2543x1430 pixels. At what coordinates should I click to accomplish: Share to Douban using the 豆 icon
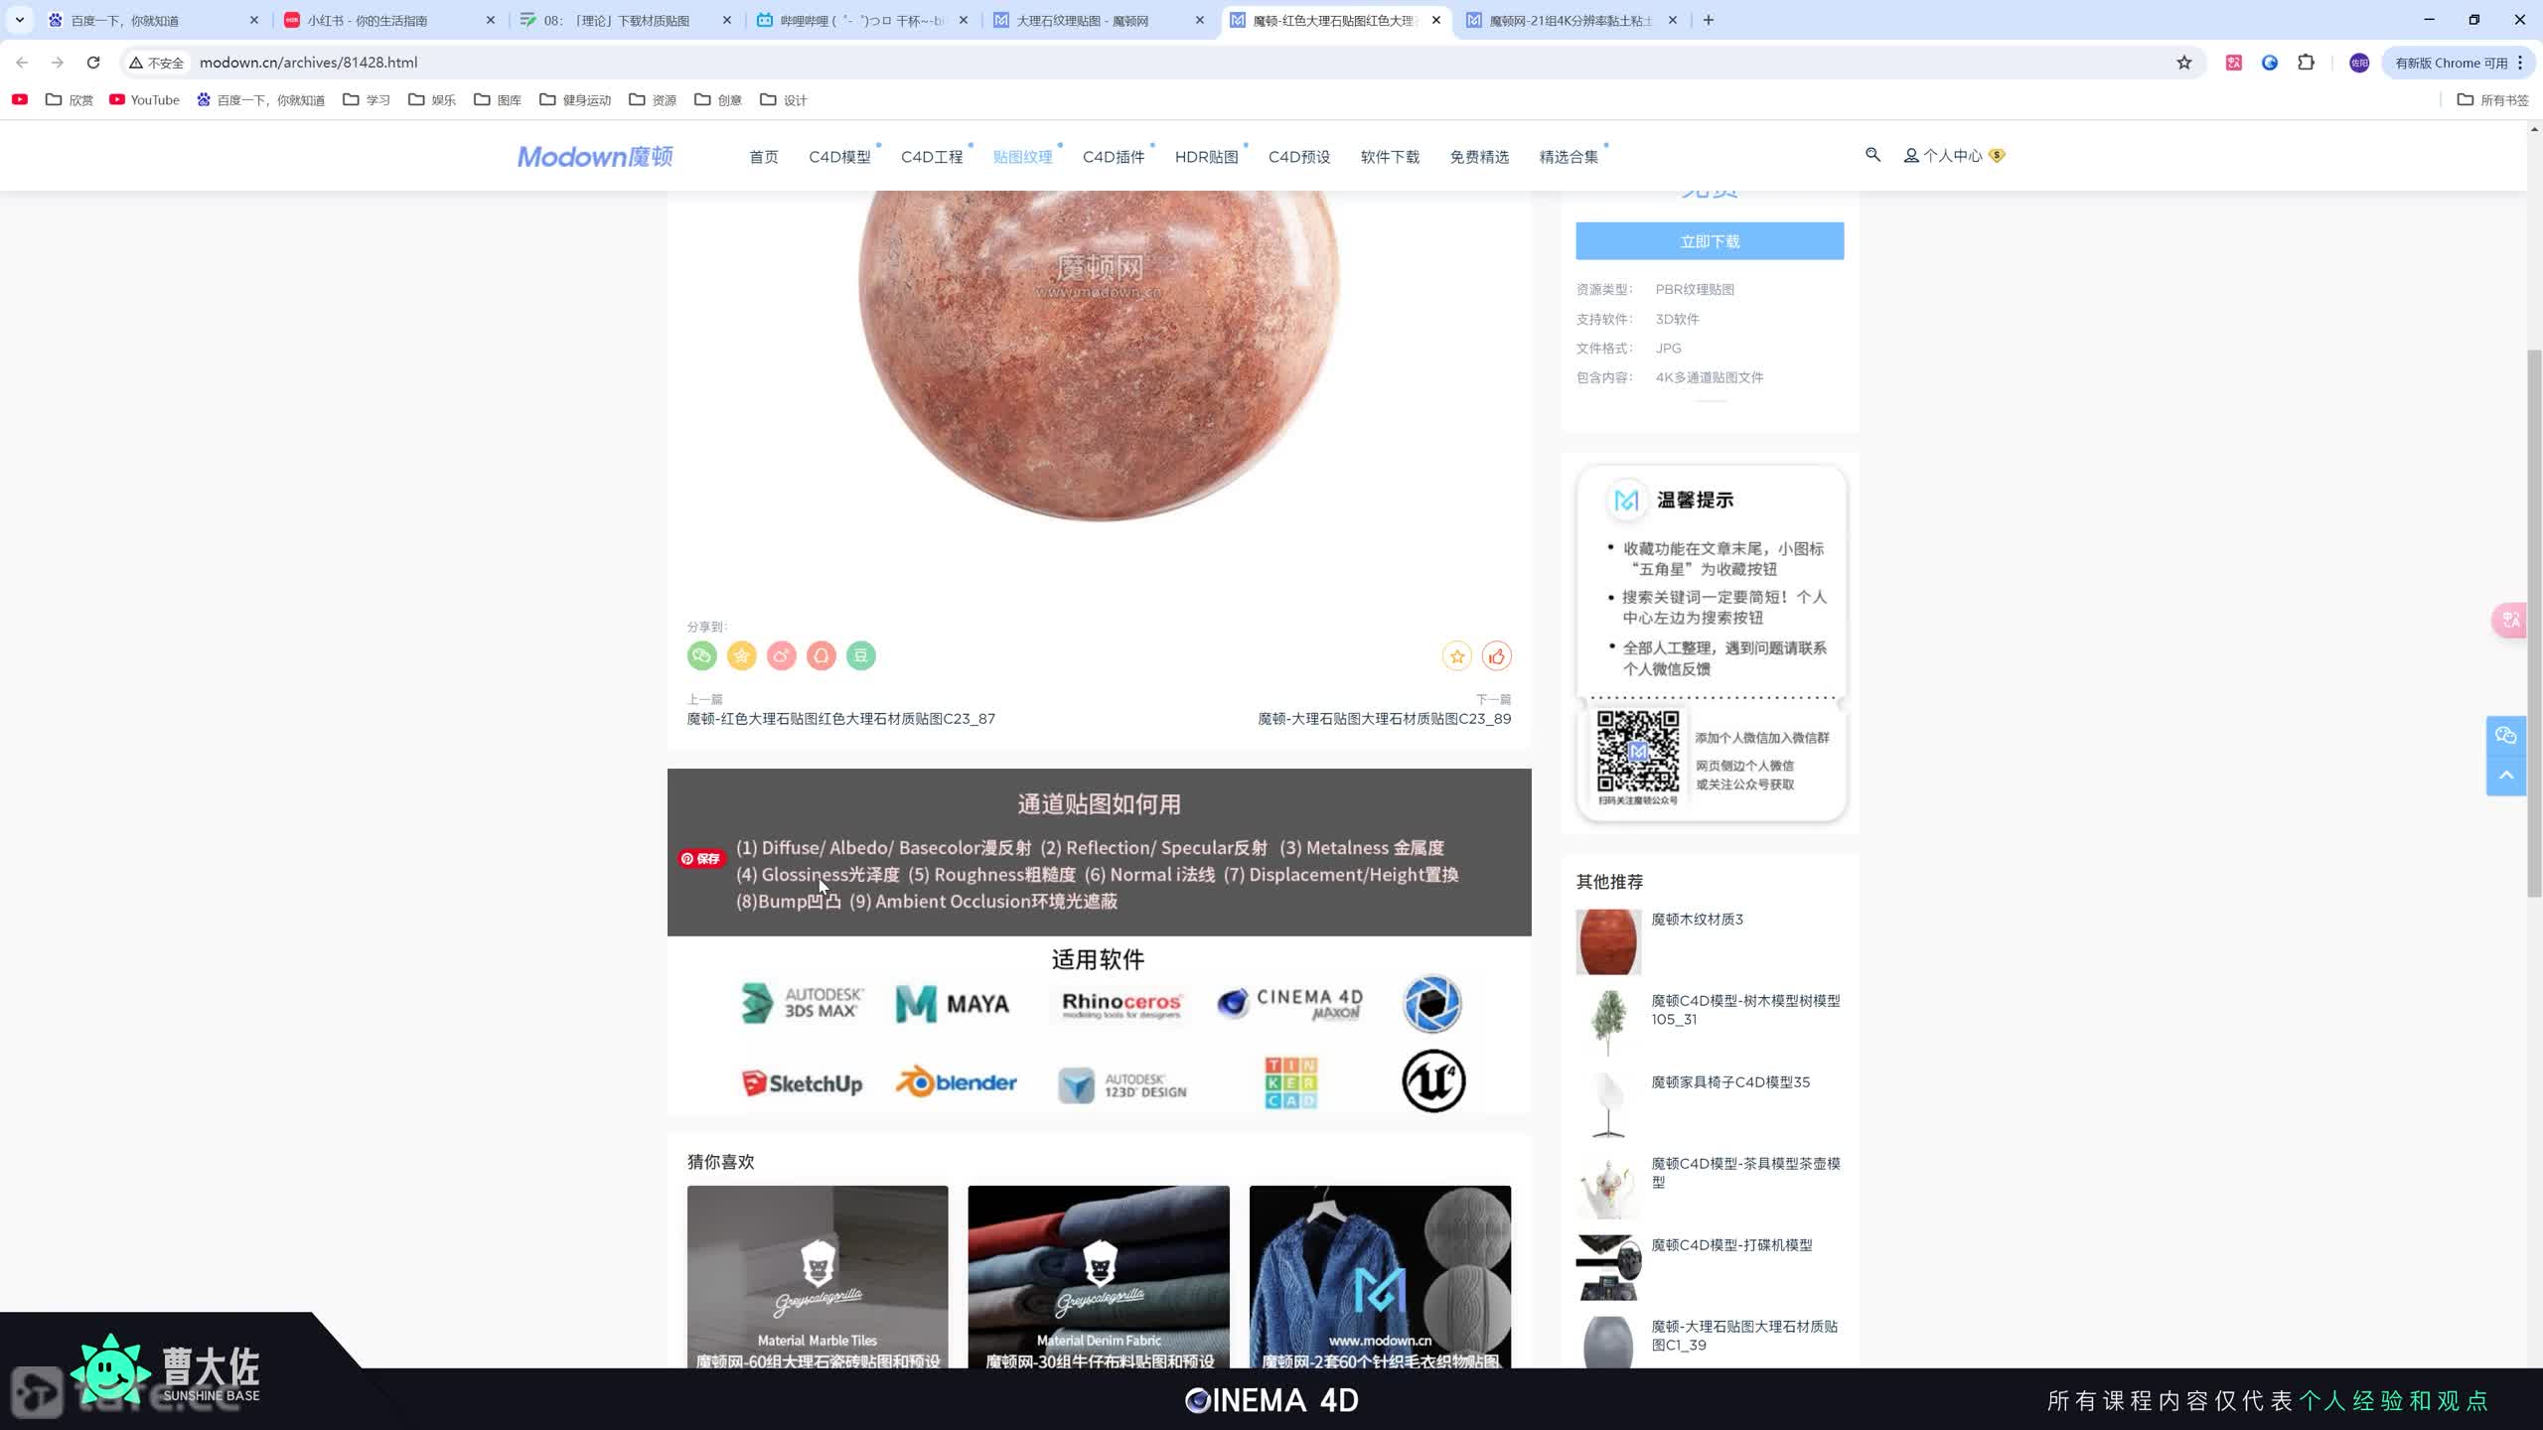click(860, 655)
